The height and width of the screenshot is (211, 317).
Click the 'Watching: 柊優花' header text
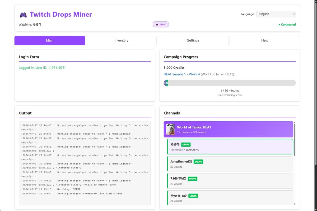tap(30, 25)
